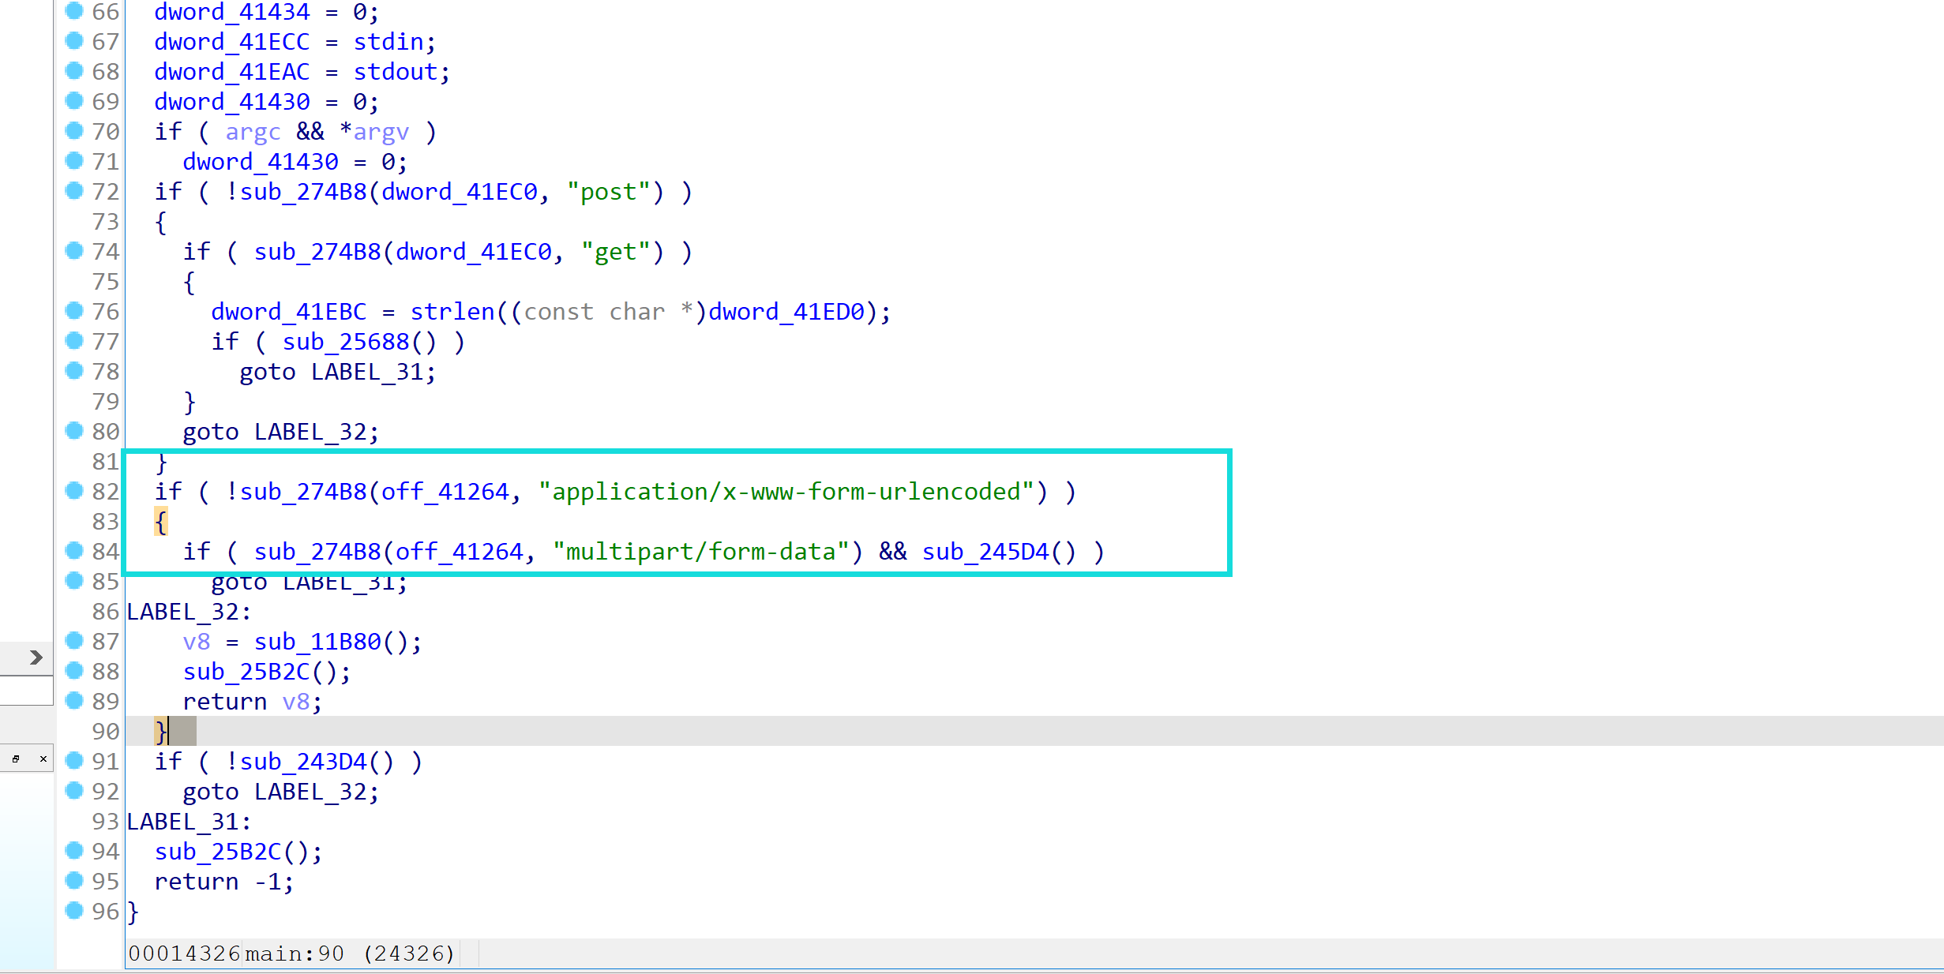
Task: Float the docked panel via restore icon
Action: click(x=16, y=759)
